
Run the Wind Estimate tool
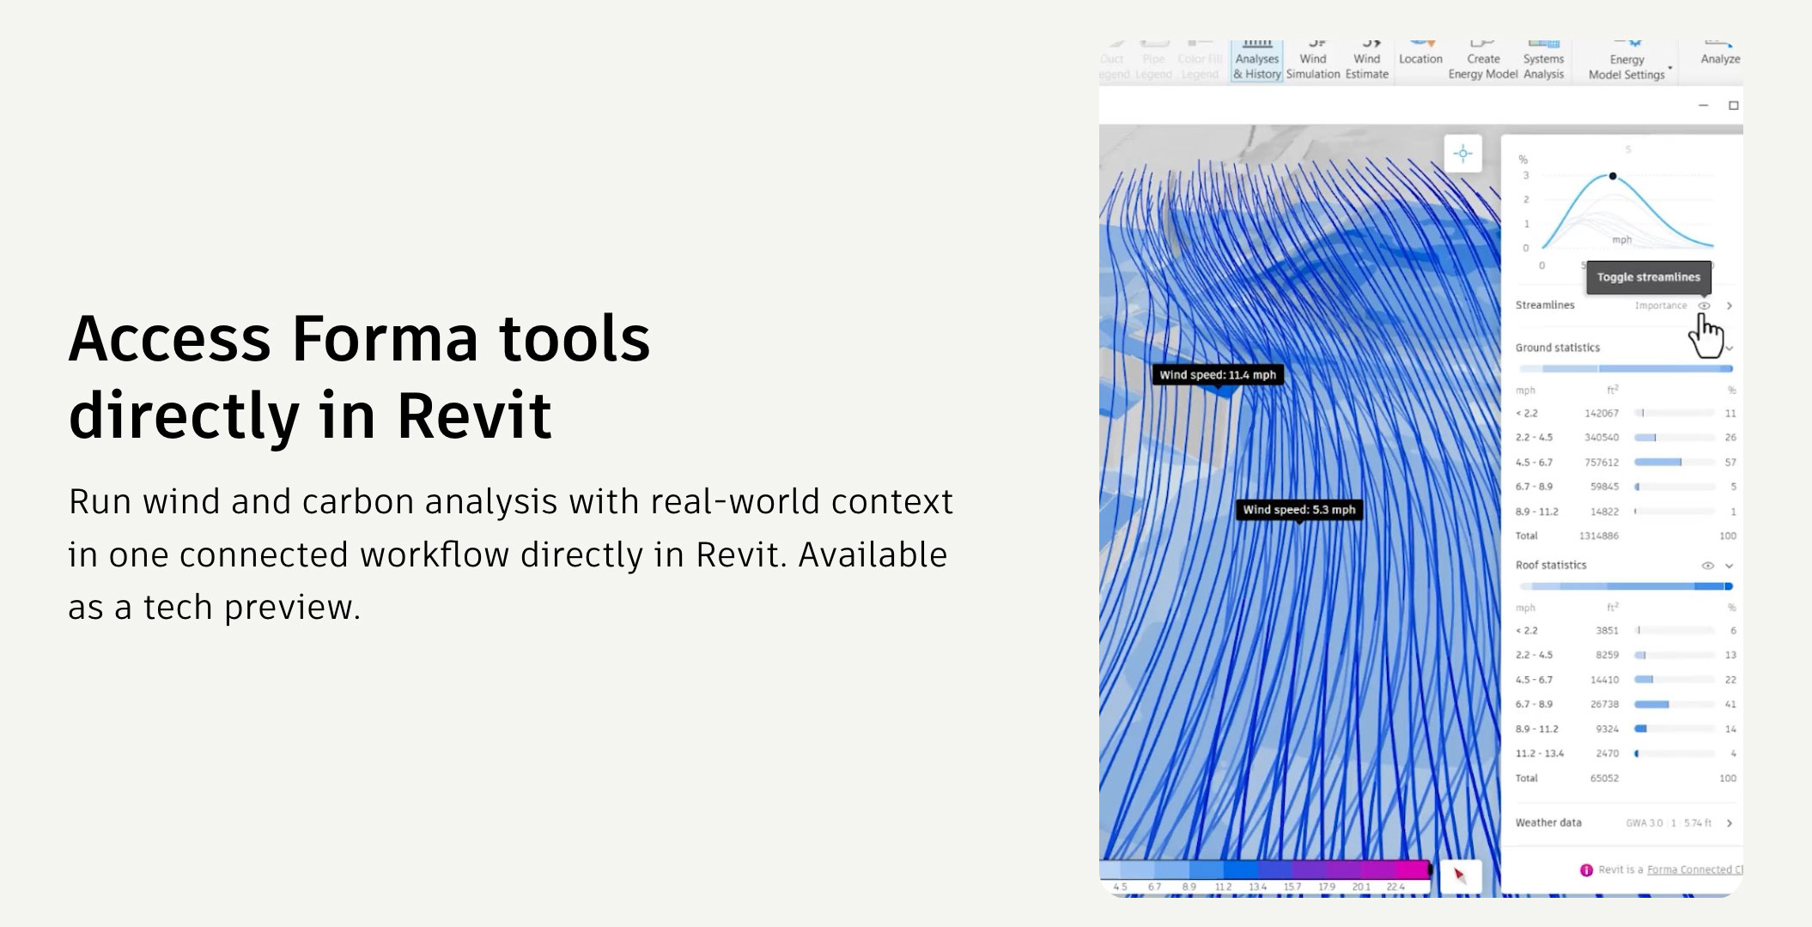tap(1367, 61)
